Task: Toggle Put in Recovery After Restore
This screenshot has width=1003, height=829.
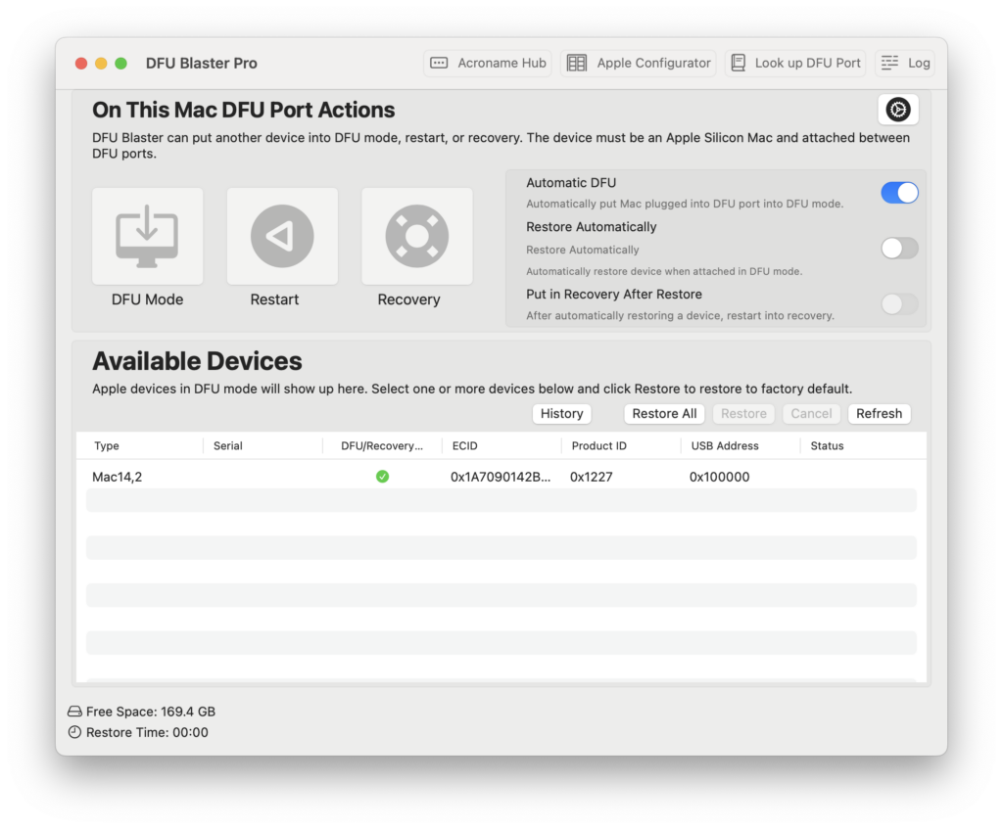Action: (x=899, y=304)
